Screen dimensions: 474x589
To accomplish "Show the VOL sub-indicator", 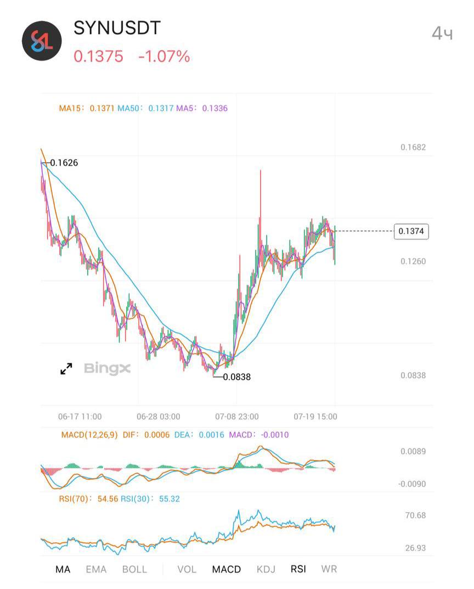I will coord(187,569).
